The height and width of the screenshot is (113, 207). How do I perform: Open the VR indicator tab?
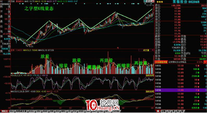69,111
